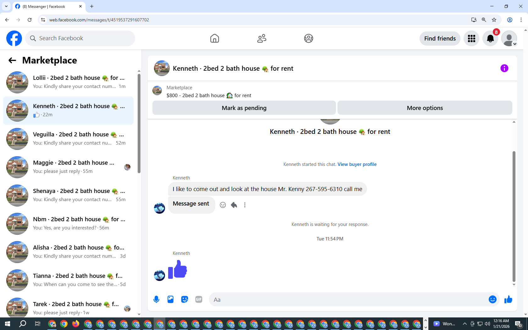
Task: Show hidden system tray icons
Action: pos(465,324)
